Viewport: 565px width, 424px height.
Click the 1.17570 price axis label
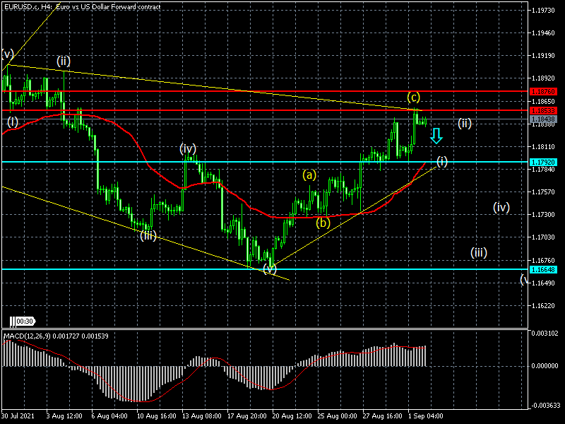[543, 192]
